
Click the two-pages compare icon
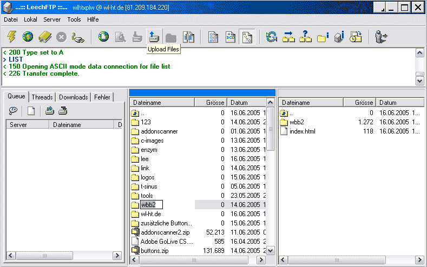188,37
